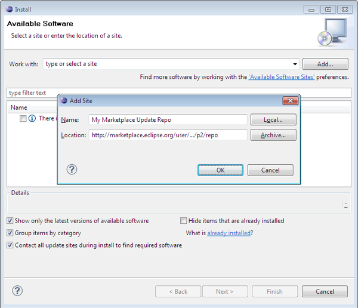Click the Location URL field
This screenshot has height=308, width=358.
[167, 135]
